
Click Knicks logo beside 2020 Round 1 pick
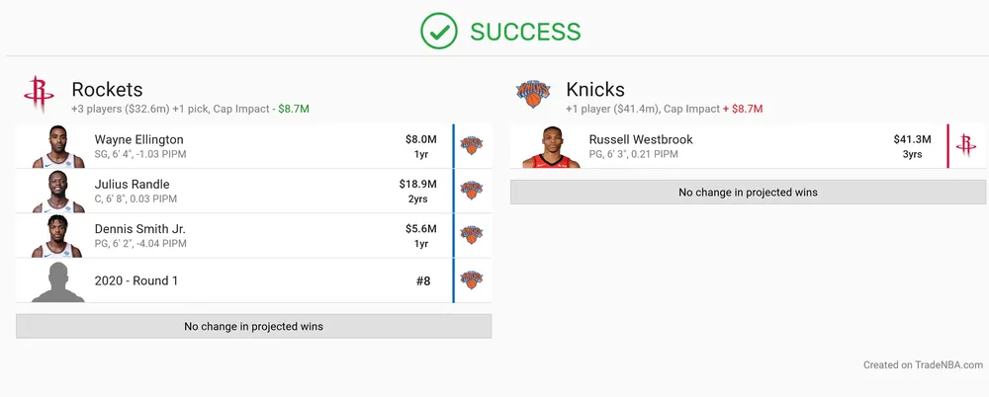472,280
